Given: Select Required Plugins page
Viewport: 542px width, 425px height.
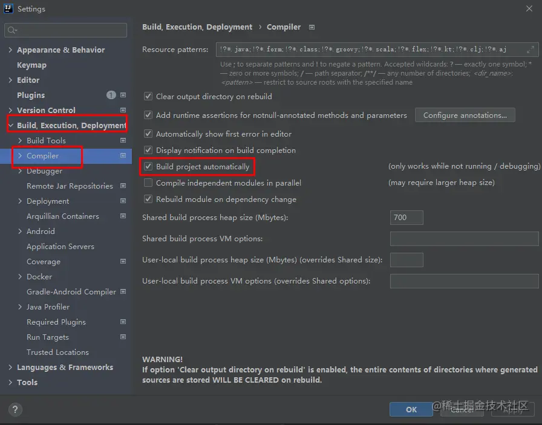Looking at the screenshot, I should click(x=56, y=322).
